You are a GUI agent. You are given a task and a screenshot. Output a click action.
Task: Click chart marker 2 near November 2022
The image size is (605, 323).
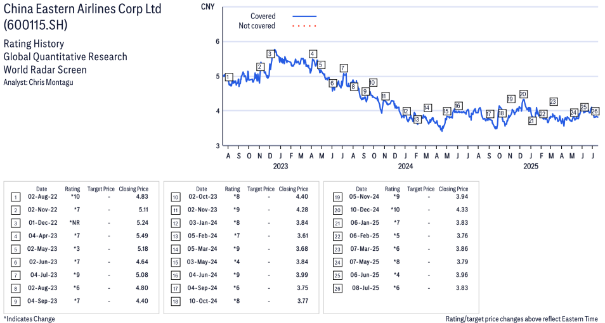pyautogui.click(x=259, y=67)
